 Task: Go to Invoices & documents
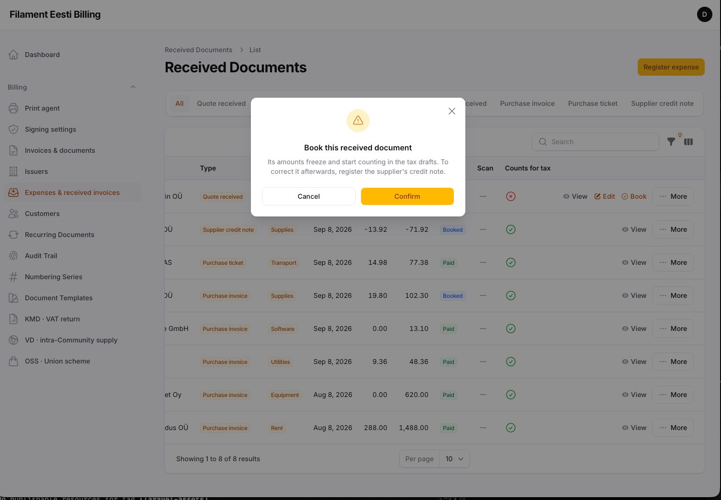click(x=60, y=150)
